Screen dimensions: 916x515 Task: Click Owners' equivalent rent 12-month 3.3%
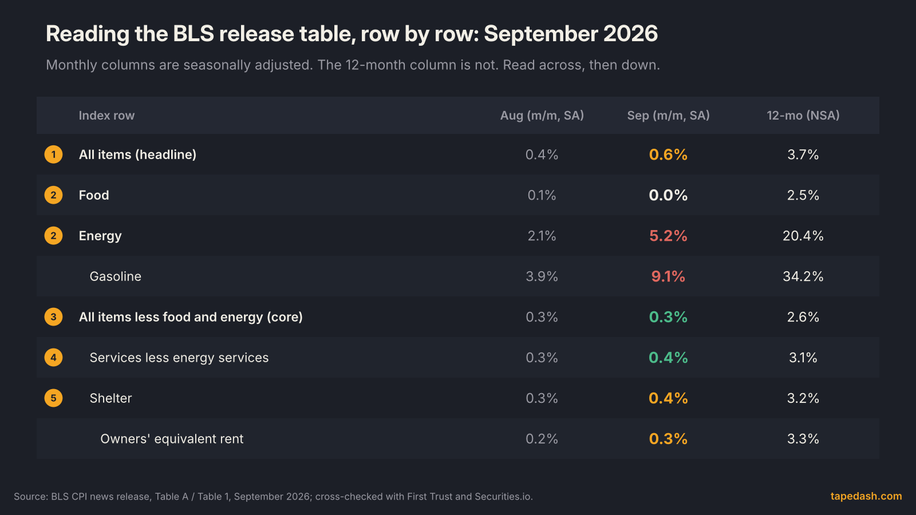tap(803, 439)
